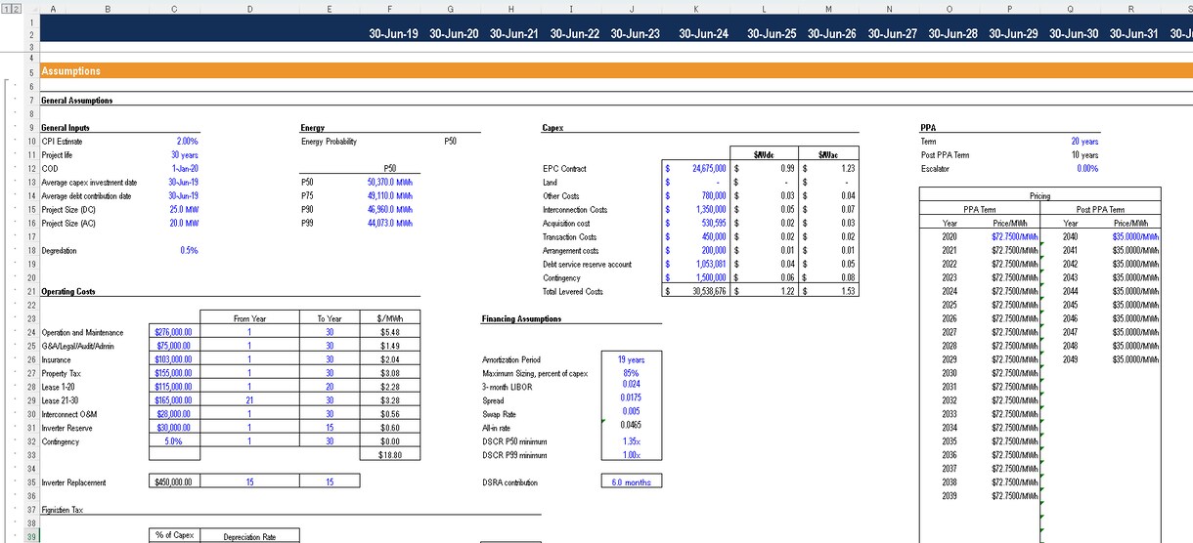Select Operation and Maintenance cost $276,000.00
1193x543 pixels.
174,333
